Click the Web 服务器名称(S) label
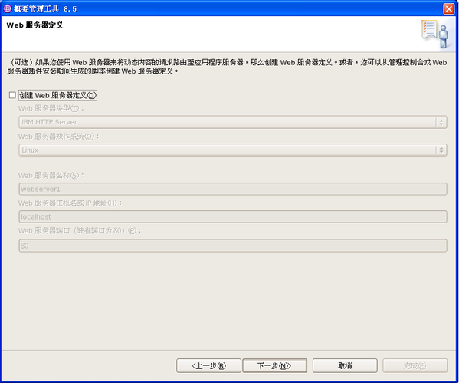The width and height of the screenshot is (459, 383). [x=51, y=175]
